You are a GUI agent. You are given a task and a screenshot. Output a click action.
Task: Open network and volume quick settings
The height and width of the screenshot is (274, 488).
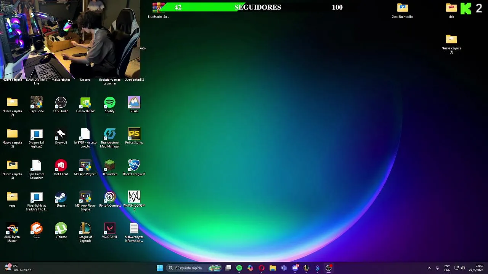tap(459, 268)
